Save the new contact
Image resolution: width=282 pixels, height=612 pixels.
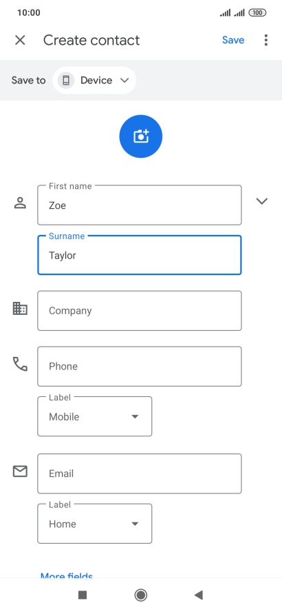[x=233, y=40]
